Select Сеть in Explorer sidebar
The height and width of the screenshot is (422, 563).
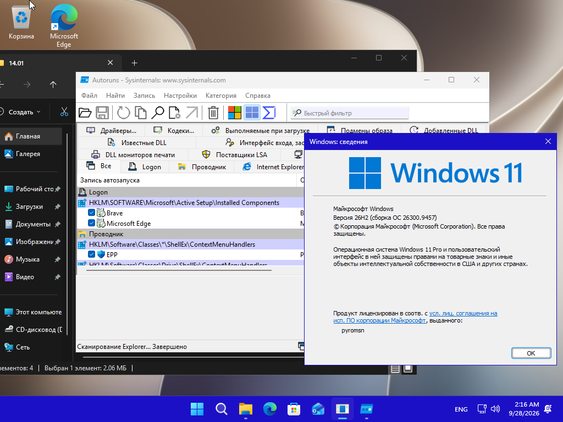[31, 347]
